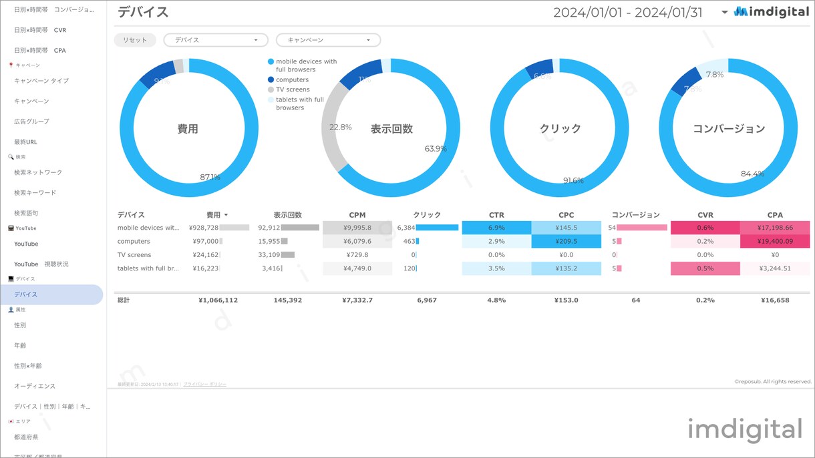The image size is (815, 458).
Task: Click the CPC column header
Action: 566,215
